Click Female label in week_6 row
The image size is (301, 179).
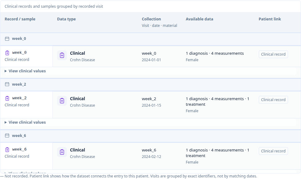point(192,162)
